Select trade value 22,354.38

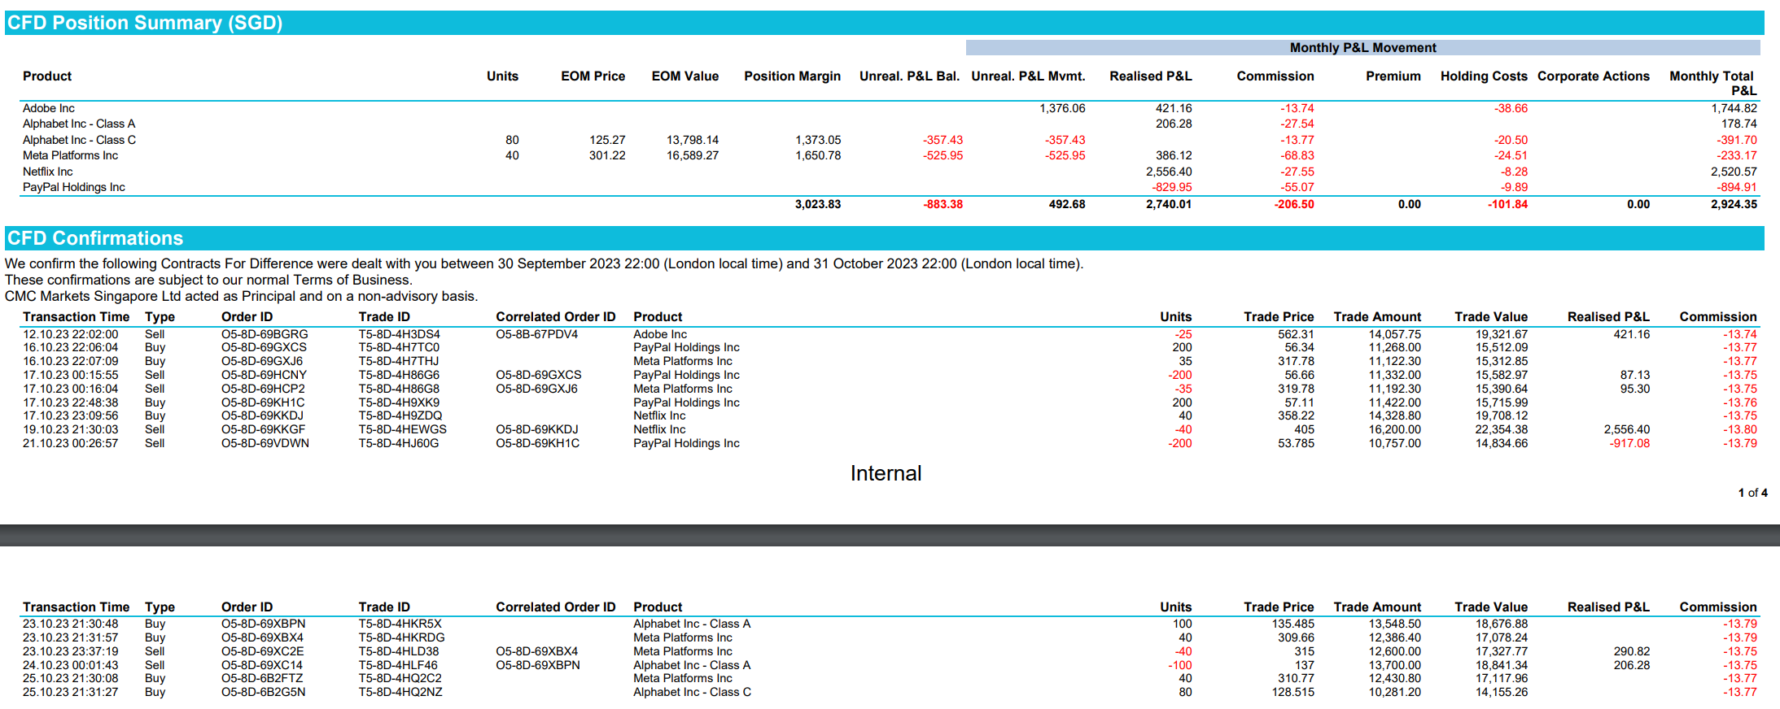pos(1502,429)
